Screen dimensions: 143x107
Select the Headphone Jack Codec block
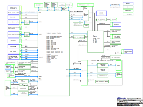[24, 63]
